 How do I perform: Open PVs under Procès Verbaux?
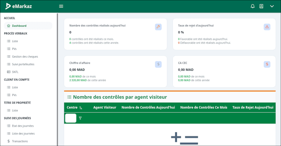pyautogui.click(x=14, y=49)
